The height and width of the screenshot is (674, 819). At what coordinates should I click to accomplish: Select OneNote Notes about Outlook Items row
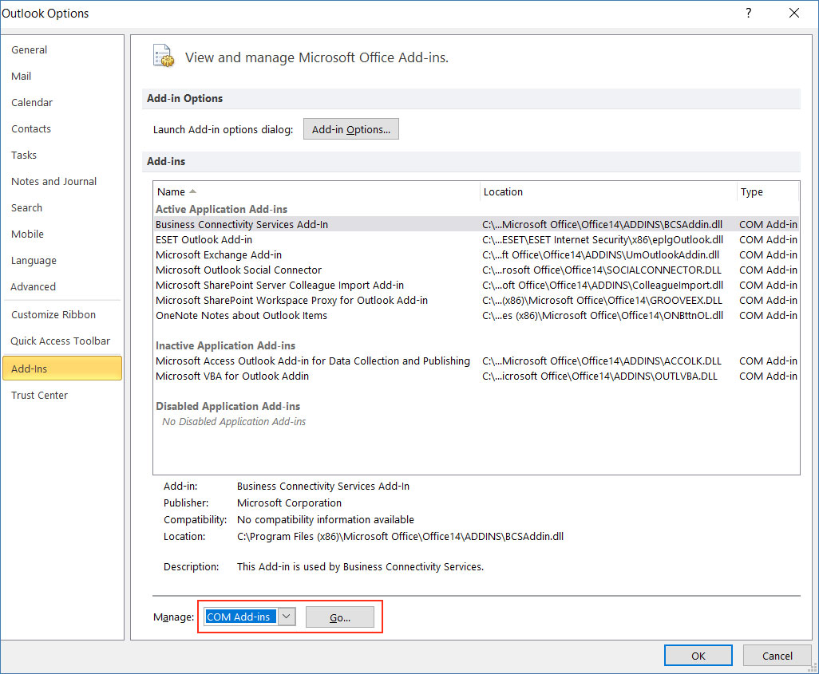(241, 315)
